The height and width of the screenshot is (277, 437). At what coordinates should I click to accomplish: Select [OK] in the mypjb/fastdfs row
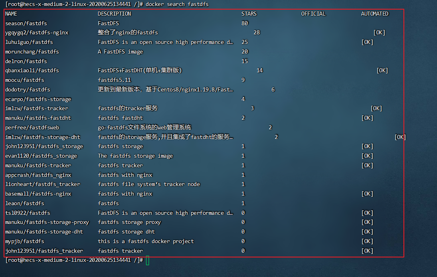(x=367, y=241)
